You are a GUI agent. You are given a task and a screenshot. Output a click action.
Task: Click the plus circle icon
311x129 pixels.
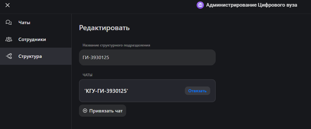click(x=85, y=111)
